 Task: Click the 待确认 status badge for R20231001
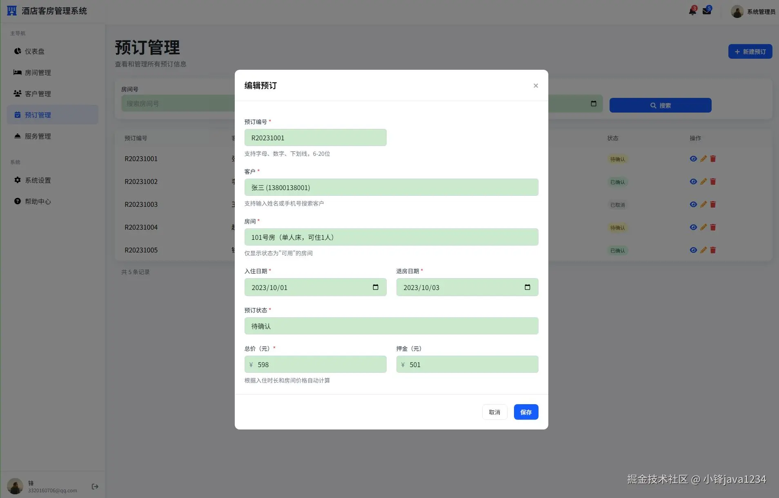pyautogui.click(x=617, y=159)
